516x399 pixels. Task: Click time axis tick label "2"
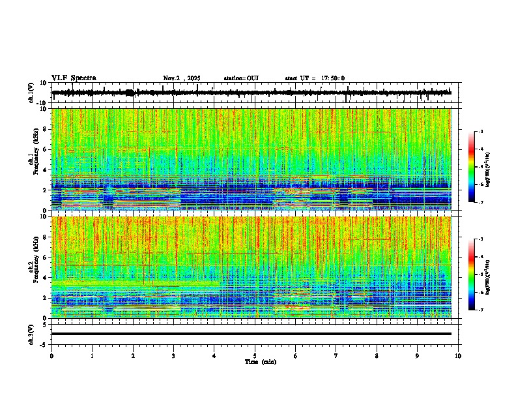coord(133,356)
